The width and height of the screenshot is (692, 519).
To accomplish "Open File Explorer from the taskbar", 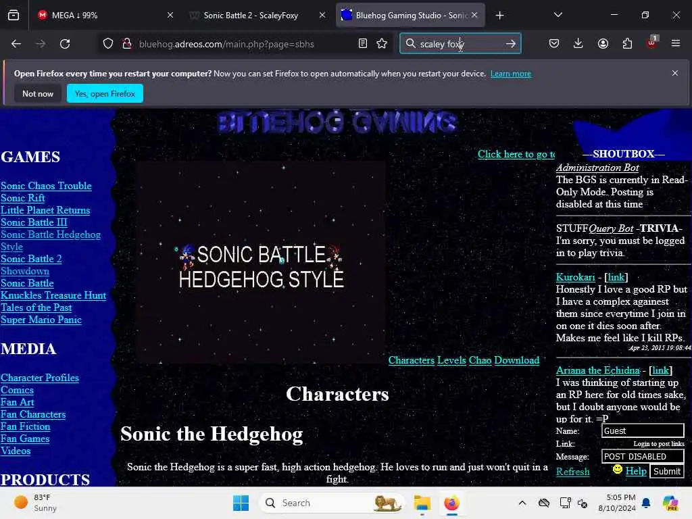I will click(422, 503).
